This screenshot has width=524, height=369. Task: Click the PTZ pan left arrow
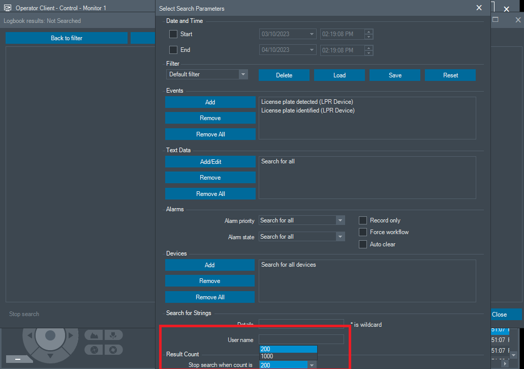[29, 335]
